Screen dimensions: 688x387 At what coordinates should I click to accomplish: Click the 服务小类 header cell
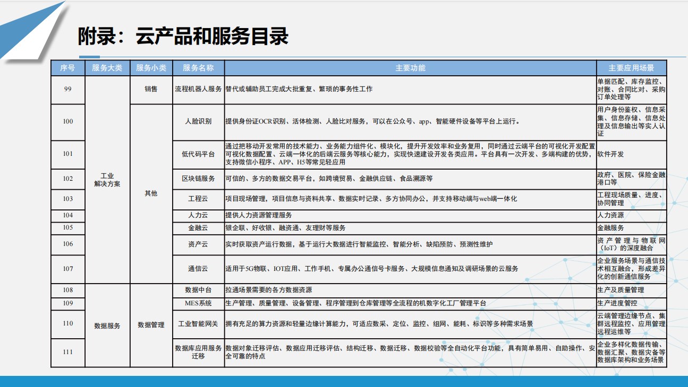click(151, 68)
